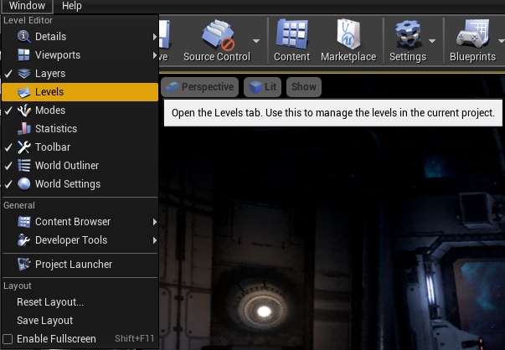The height and width of the screenshot is (350, 505).
Task: Click the glowing ceiling light in the viewport
Action: [264, 311]
